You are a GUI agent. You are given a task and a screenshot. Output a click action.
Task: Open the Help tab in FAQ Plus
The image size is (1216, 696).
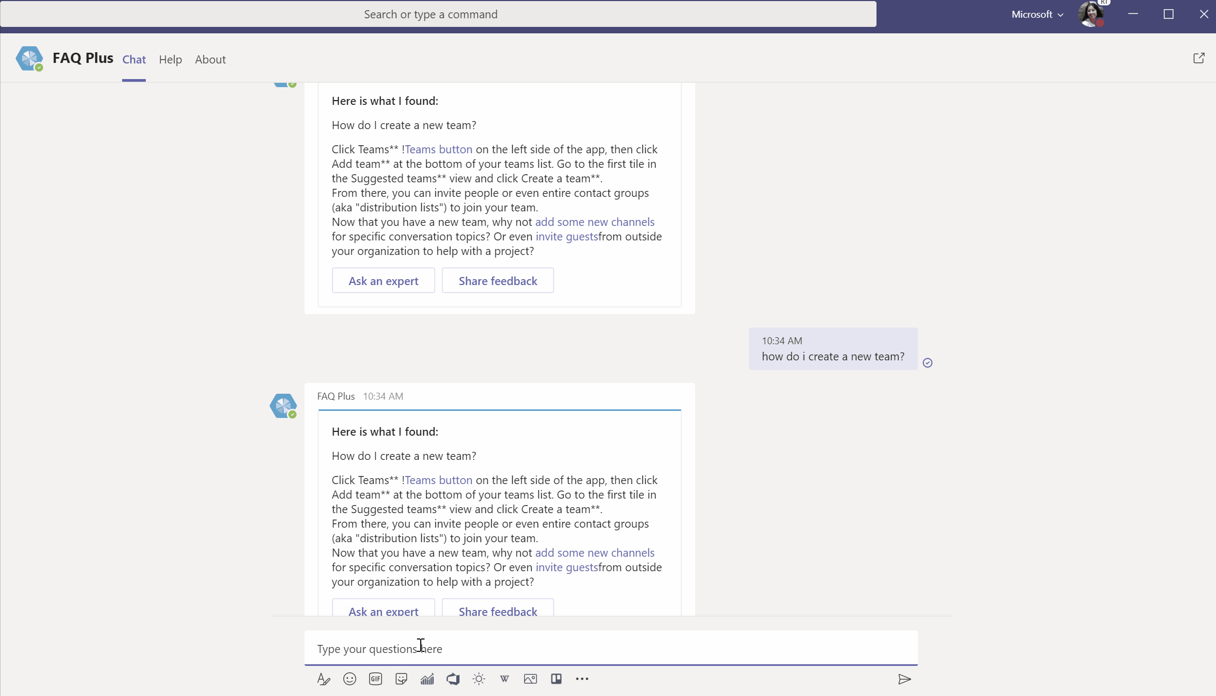171,59
